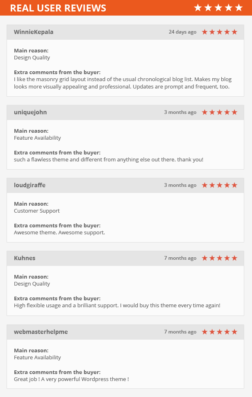The height and width of the screenshot is (397, 252).
Task: Click the REAL USER REVIEWS heading
Action: 58,8
